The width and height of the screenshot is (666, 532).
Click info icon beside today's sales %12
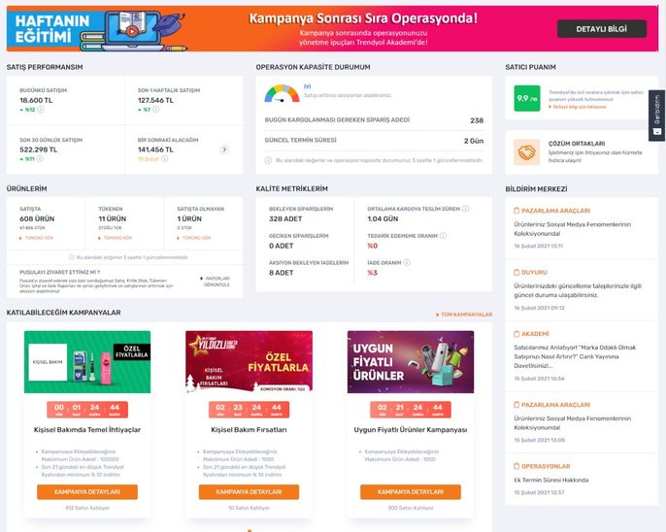click(x=41, y=110)
